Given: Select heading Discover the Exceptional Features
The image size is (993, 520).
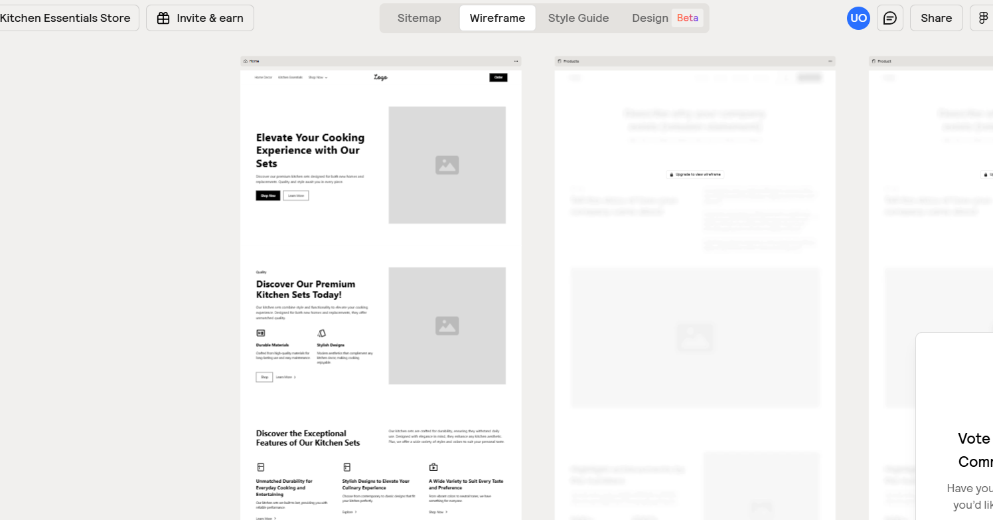Looking at the screenshot, I should tap(308, 438).
